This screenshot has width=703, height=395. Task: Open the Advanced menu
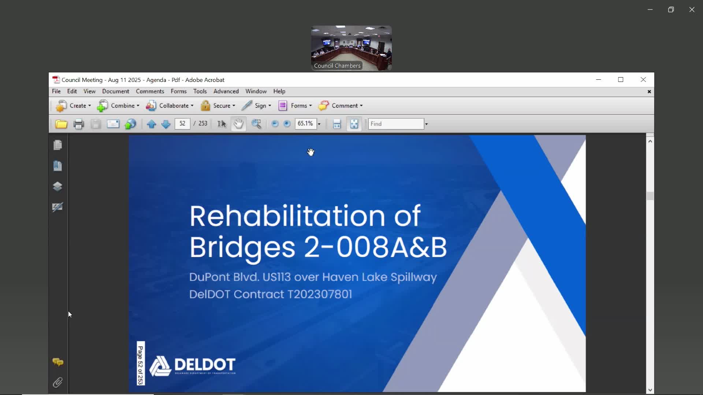(226, 91)
